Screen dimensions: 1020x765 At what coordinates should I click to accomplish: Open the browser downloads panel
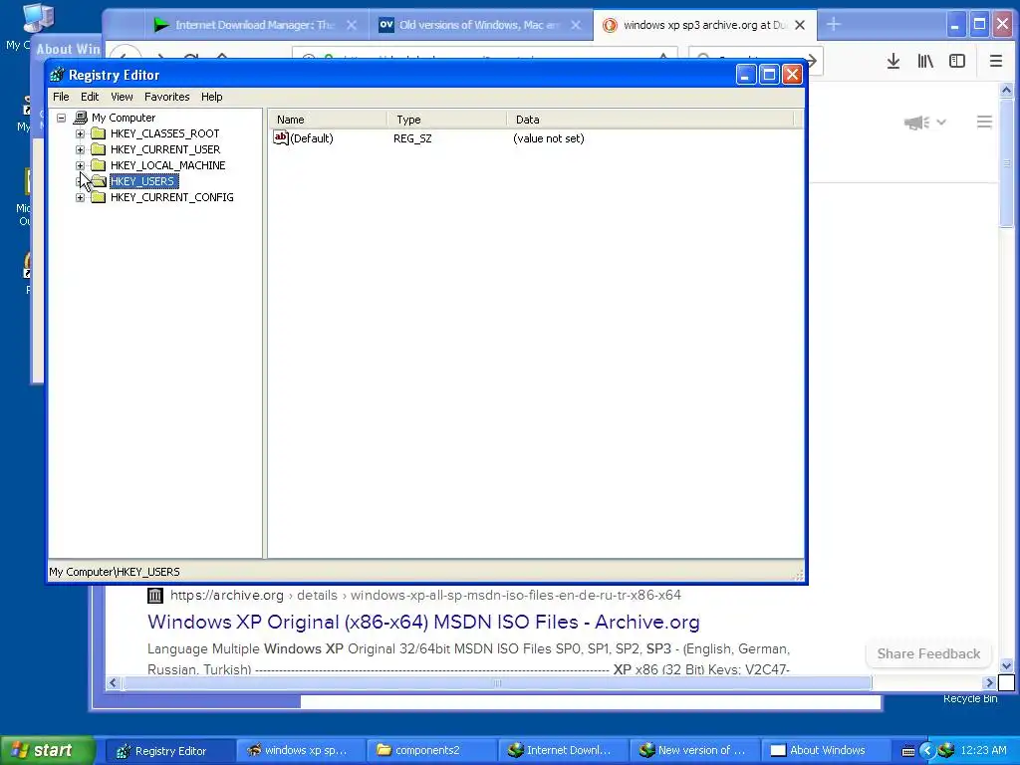tap(893, 61)
